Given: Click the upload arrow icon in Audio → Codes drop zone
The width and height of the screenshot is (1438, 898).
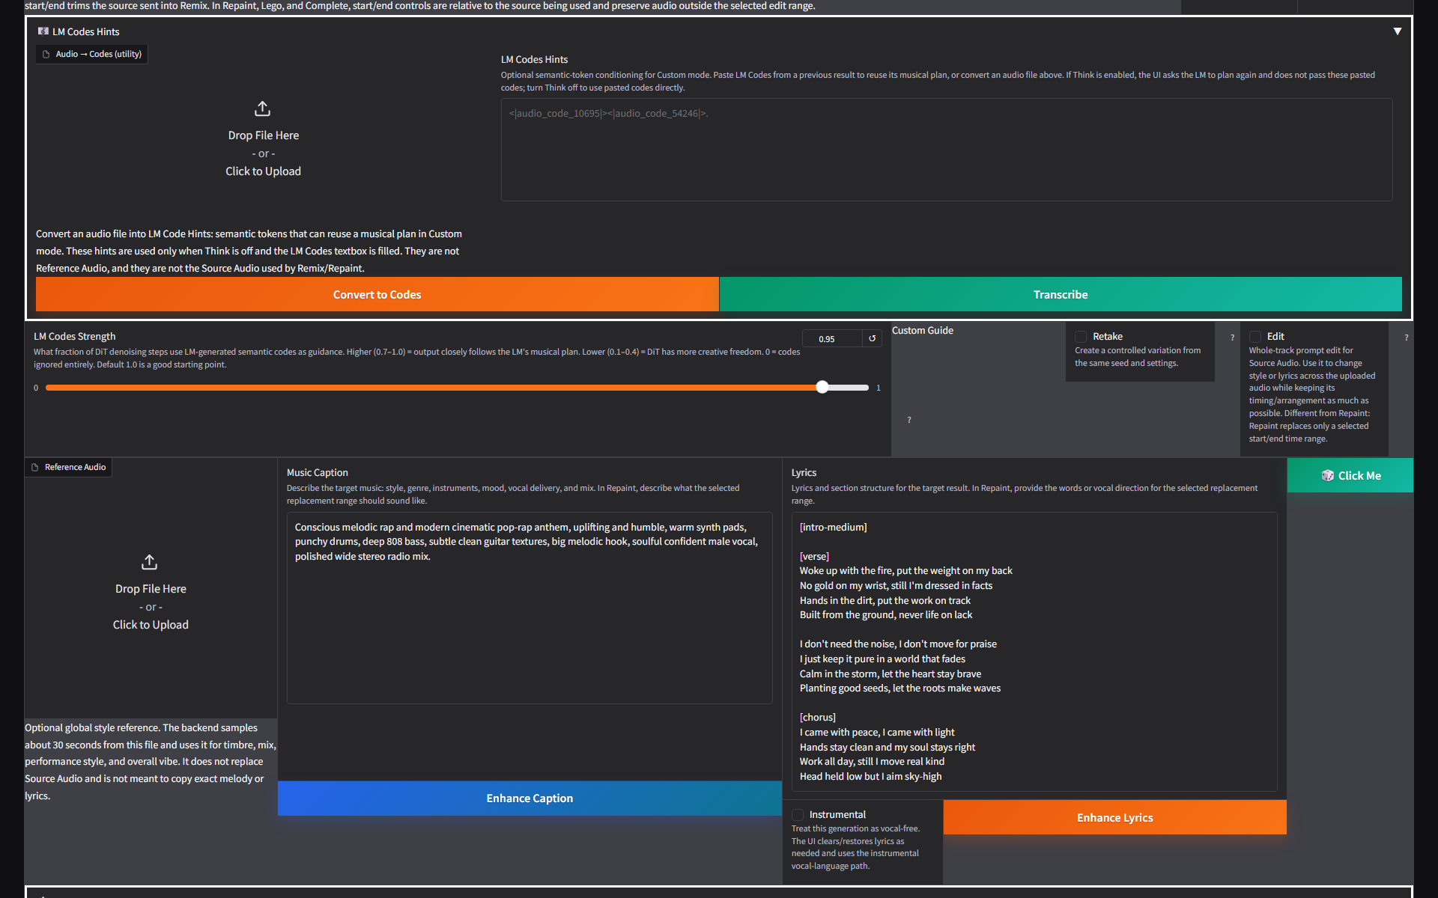Looking at the screenshot, I should [262, 109].
